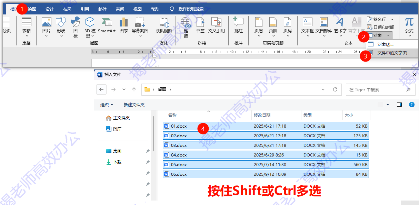Screen dimensions: 419x205
Task: Open help in the 插入文件 dialog
Action: click(411, 105)
